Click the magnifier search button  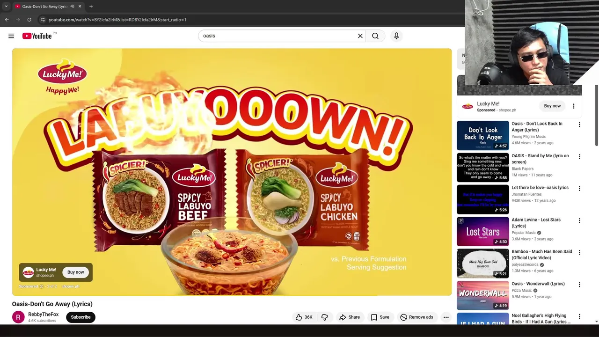tap(375, 36)
